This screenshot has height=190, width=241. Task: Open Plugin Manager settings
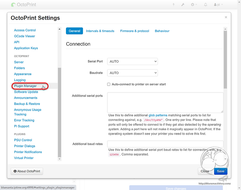25,86
